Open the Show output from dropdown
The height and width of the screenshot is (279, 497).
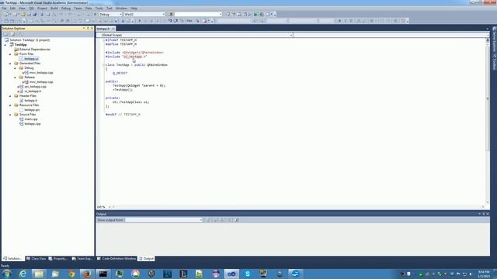click(x=164, y=220)
